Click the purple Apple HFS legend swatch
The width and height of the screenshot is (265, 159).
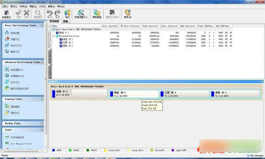point(173,150)
